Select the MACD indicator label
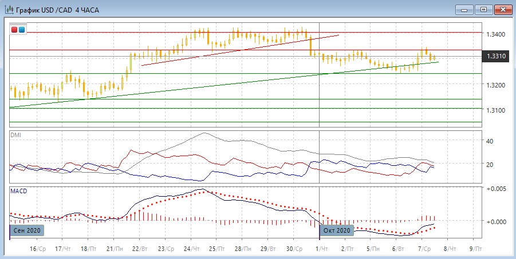This screenshot has width=516, height=259. coord(18,190)
